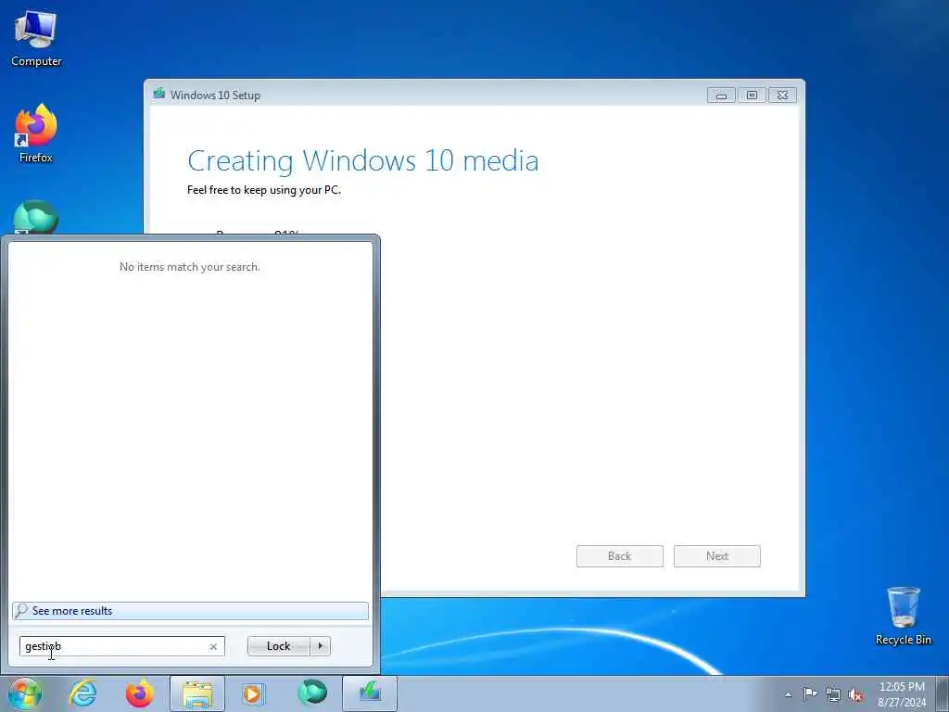Click the Windows Start orb

click(24, 693)
